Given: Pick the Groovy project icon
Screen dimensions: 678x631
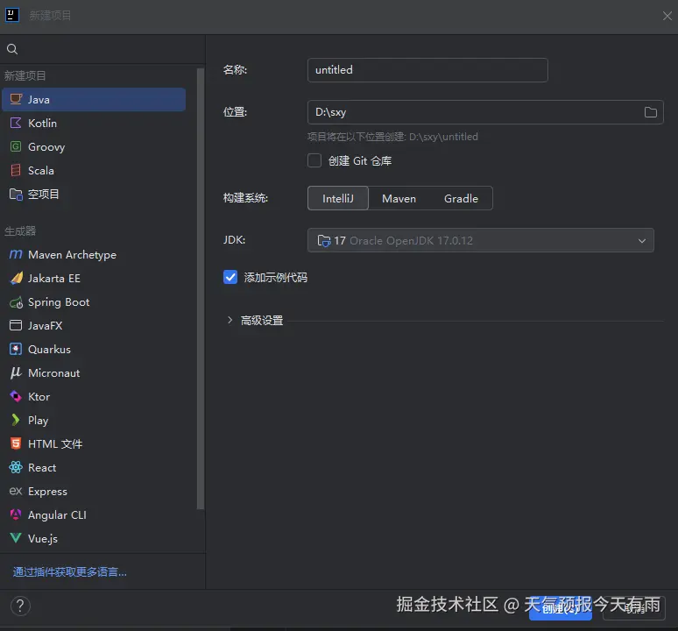Looking at the screenshot, I should (x=16, y=146).
